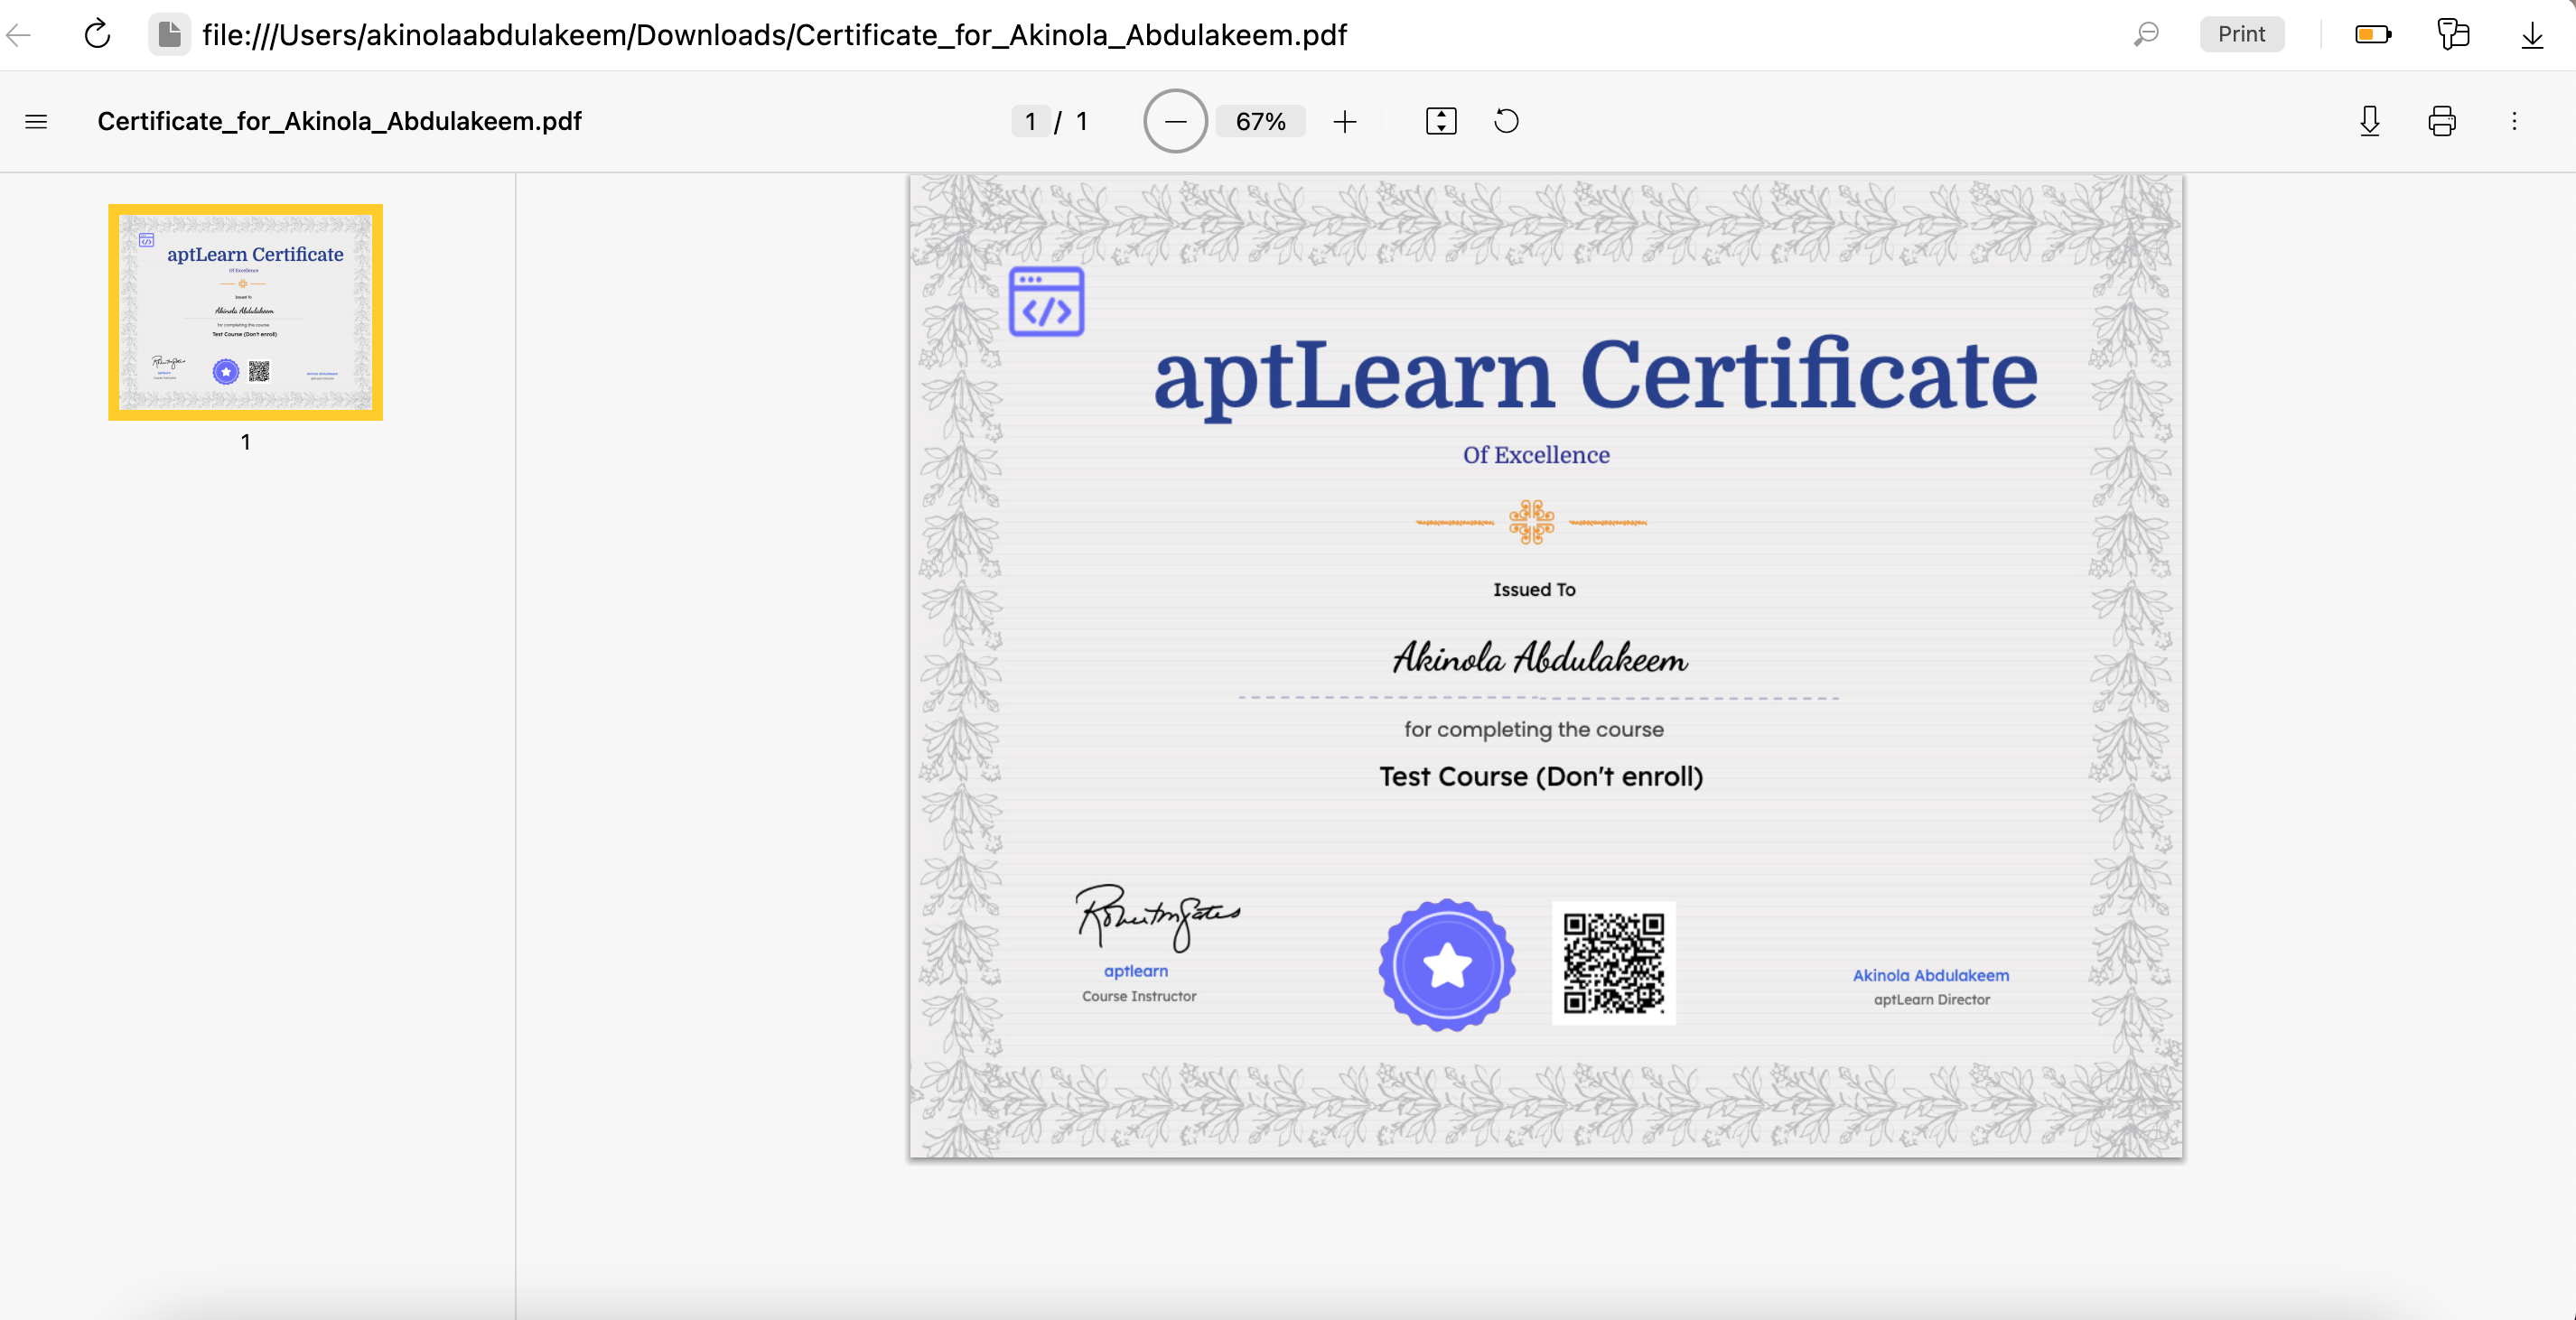This screenshot has height=1320, width=2576.
Task: Open the PDF viewer more actions menu
Action: click(2514, 122)
